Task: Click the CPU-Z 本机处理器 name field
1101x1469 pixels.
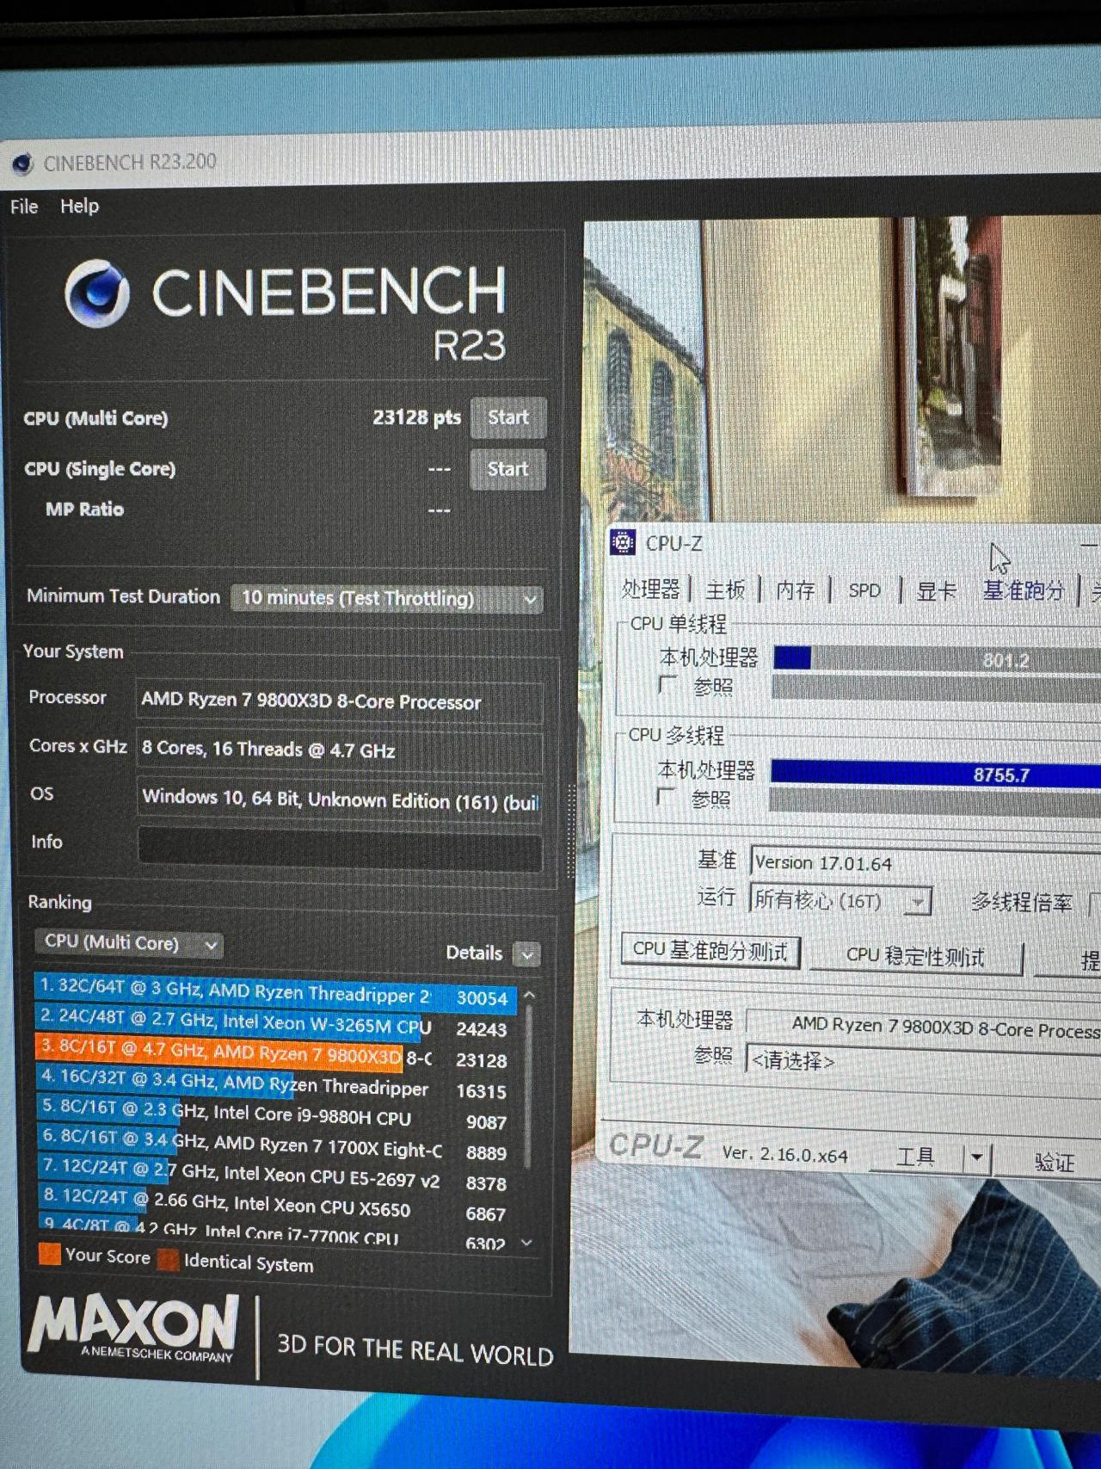Action: pyautogui.click(x=923, y=1025)
